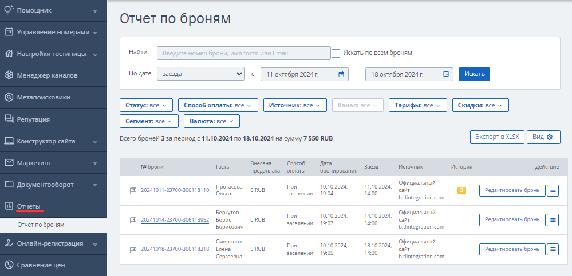572x276 pixels.
Task: Click the Конструктор сайта laptop icon
Action: [9, 141]
